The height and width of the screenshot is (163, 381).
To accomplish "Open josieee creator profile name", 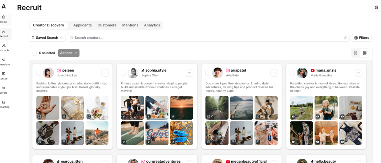I will coord(68,70).
